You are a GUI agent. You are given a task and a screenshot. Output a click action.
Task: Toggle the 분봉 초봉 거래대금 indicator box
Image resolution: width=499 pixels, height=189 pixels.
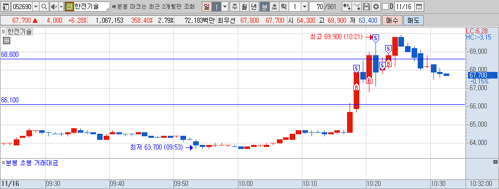[x=3, y=163]
